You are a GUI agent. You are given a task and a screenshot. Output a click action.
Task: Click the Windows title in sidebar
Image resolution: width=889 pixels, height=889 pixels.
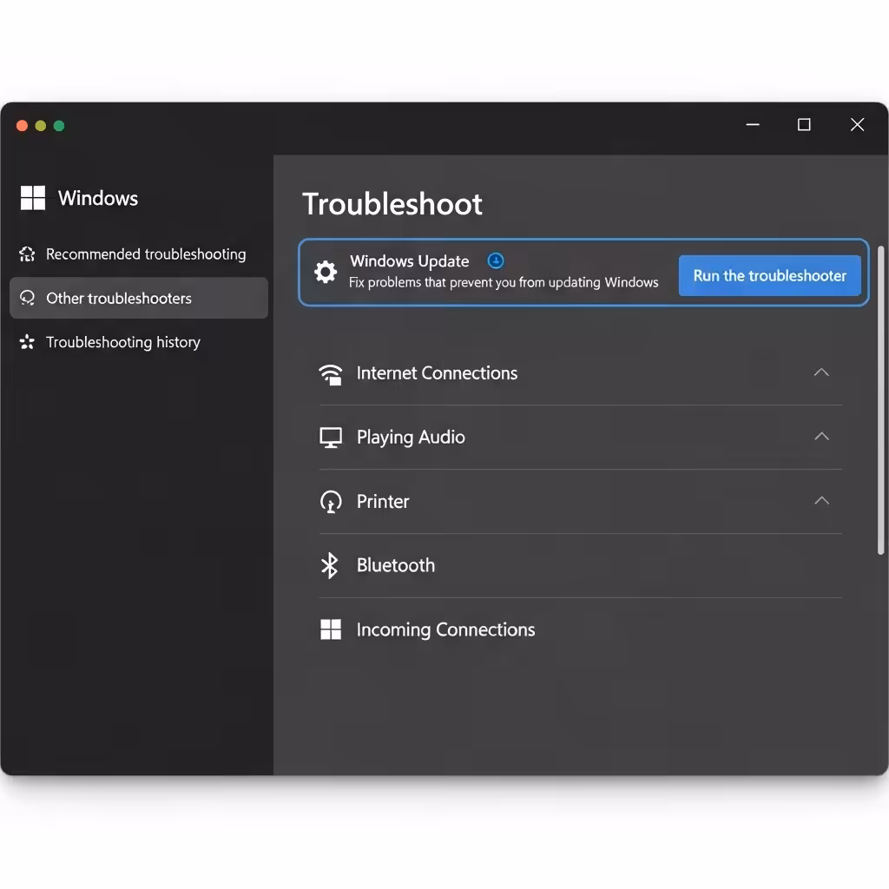[98, 198]
